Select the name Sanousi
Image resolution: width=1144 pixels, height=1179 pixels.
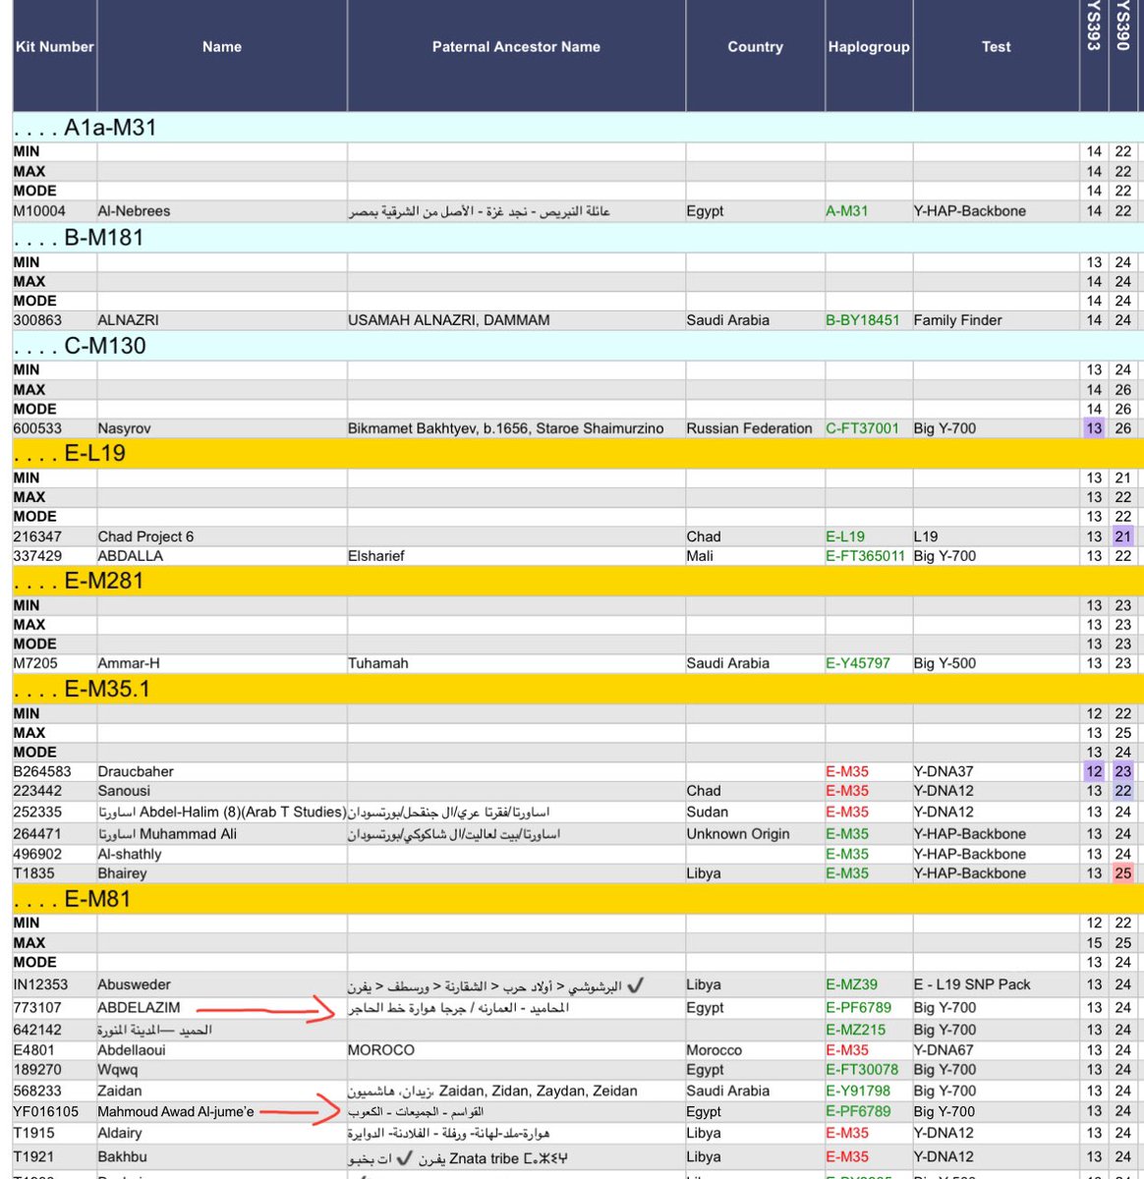124,791
